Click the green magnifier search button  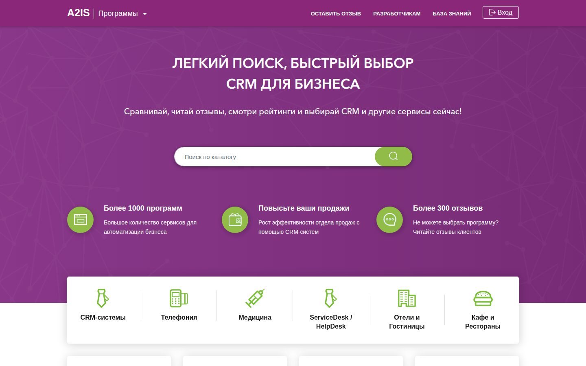394,157
